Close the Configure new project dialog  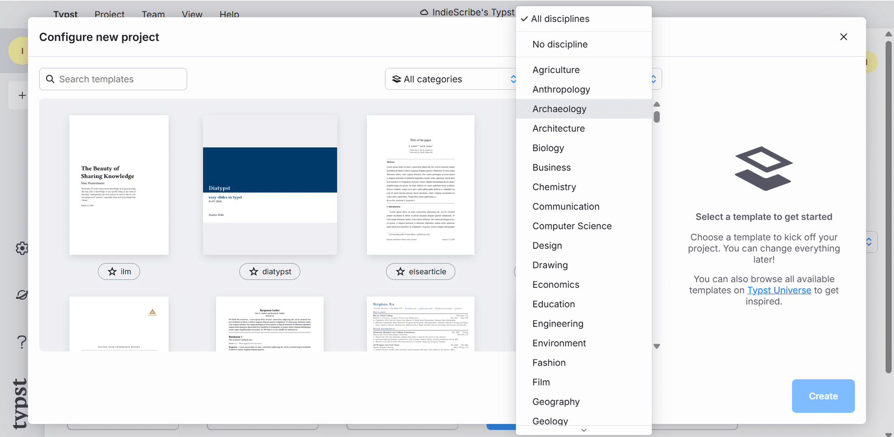(844, 37)
